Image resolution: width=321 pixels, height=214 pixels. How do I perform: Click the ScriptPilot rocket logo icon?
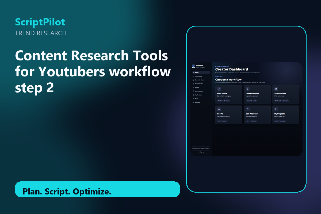[x=193, y=66]
